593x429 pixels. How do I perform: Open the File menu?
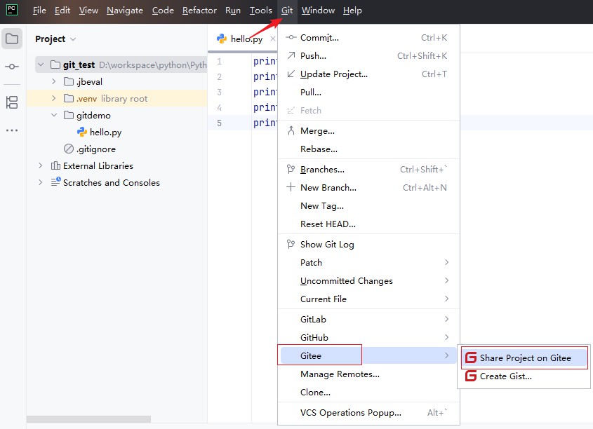point(39,11)
